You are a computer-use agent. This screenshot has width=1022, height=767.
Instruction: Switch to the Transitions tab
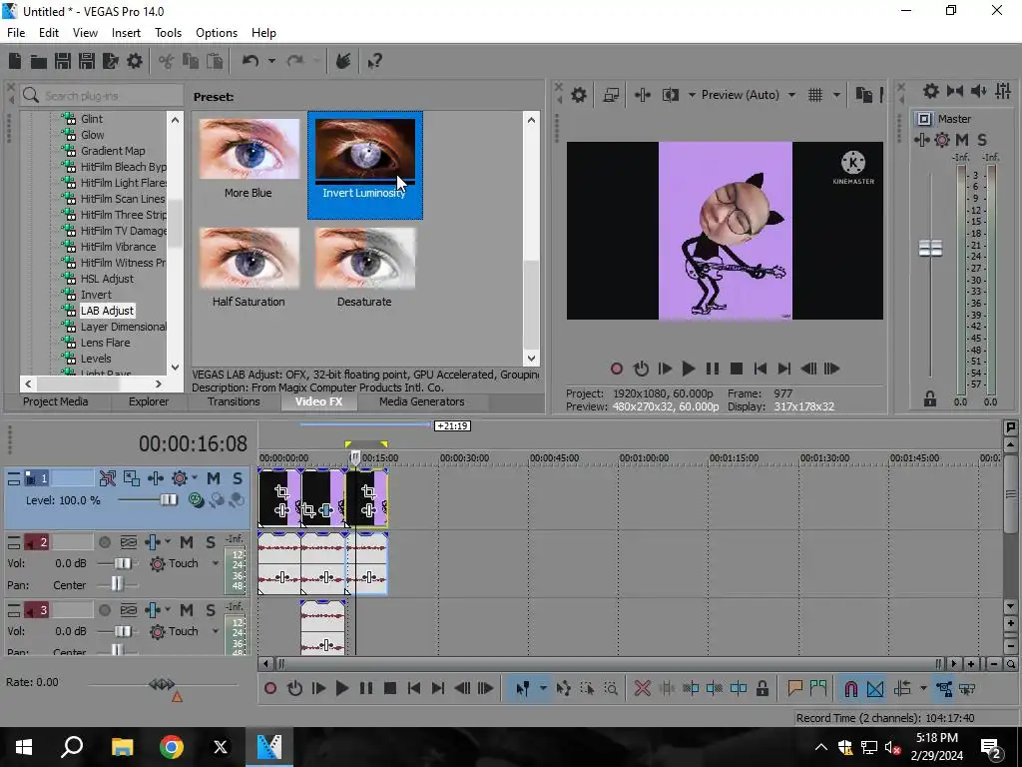point(234,401)
